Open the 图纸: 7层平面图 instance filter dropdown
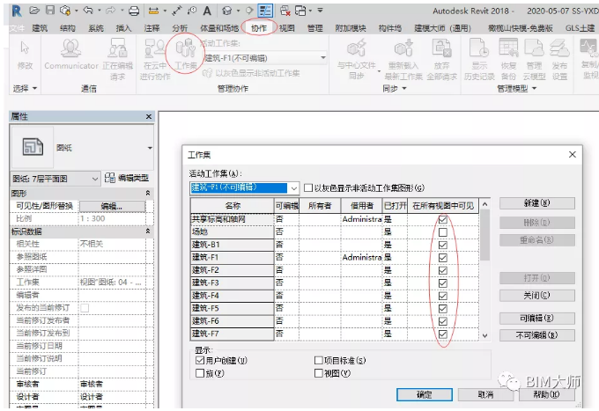Viewport: 599px width, 411px height. click(x=95, y=179)
